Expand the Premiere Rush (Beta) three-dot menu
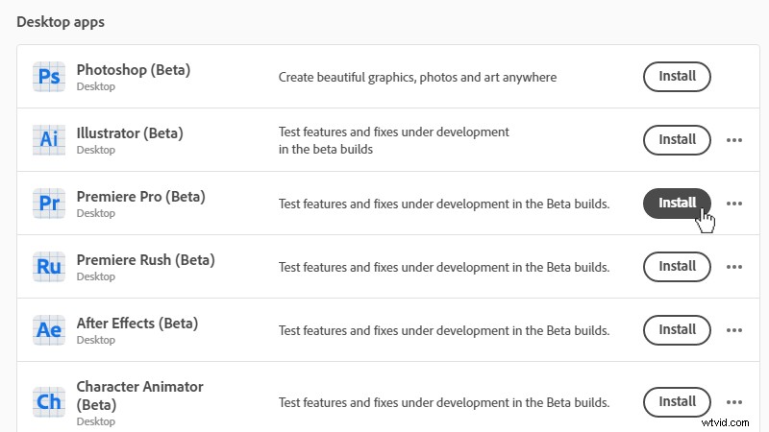769x432 pixels. pos(734,267)
